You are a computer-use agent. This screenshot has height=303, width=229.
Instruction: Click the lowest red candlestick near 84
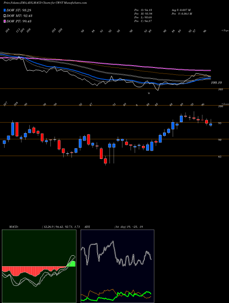tap(105, 161)
